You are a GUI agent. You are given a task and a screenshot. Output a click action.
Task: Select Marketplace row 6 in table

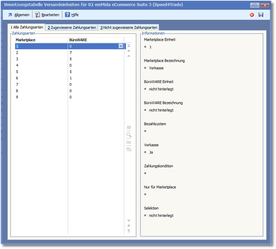point(40,78)
